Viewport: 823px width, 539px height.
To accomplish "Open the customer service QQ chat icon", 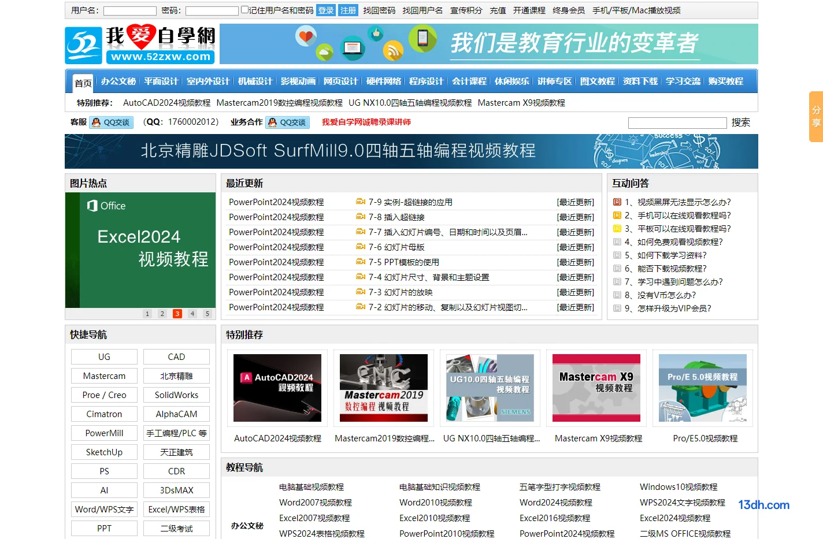I will tap(111, 122).
